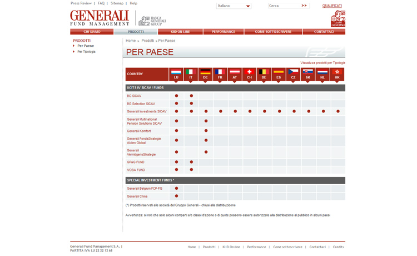Click the dot for Generali China in LU

[x=176, y=196]
